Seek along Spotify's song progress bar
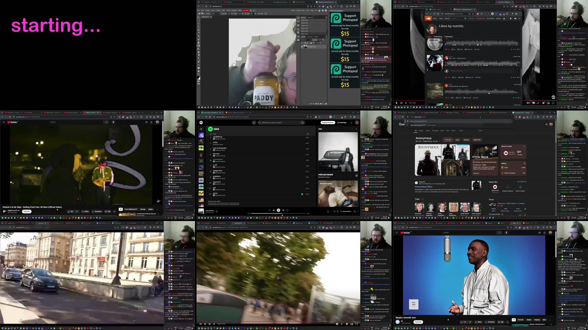 point(278,213)
